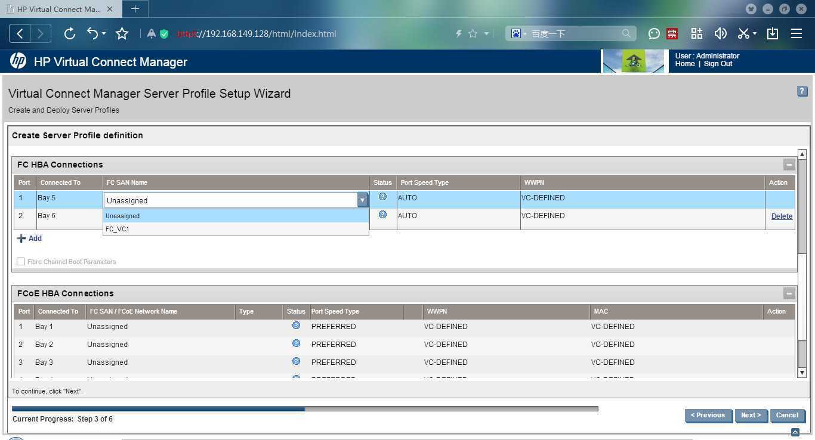Open help with the question mark icon
The image size is (815, 440).
802,91
